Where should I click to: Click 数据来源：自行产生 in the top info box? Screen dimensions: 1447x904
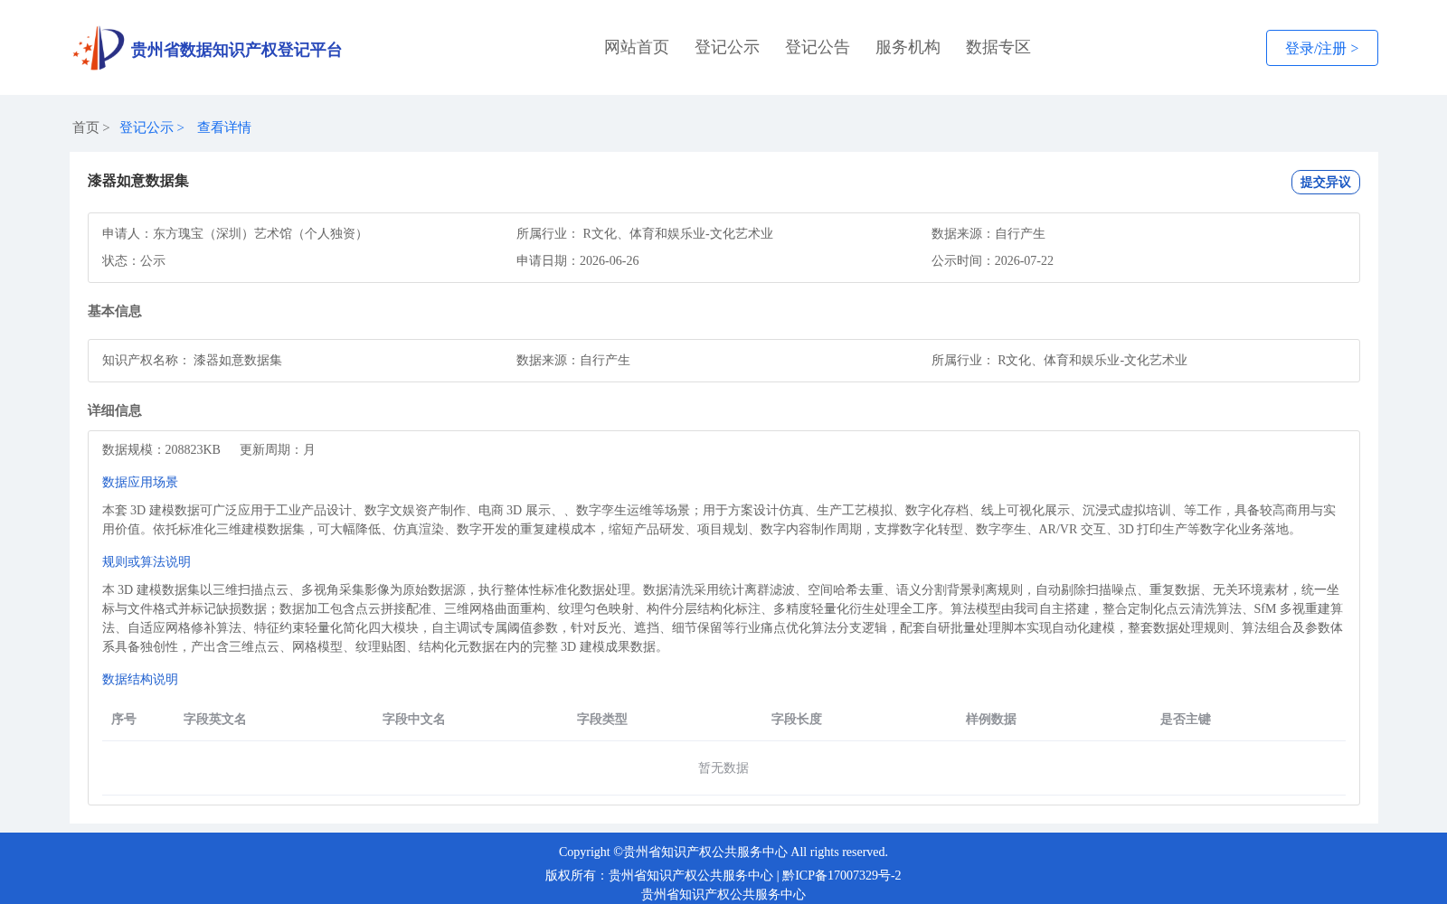tap(988, 233)
